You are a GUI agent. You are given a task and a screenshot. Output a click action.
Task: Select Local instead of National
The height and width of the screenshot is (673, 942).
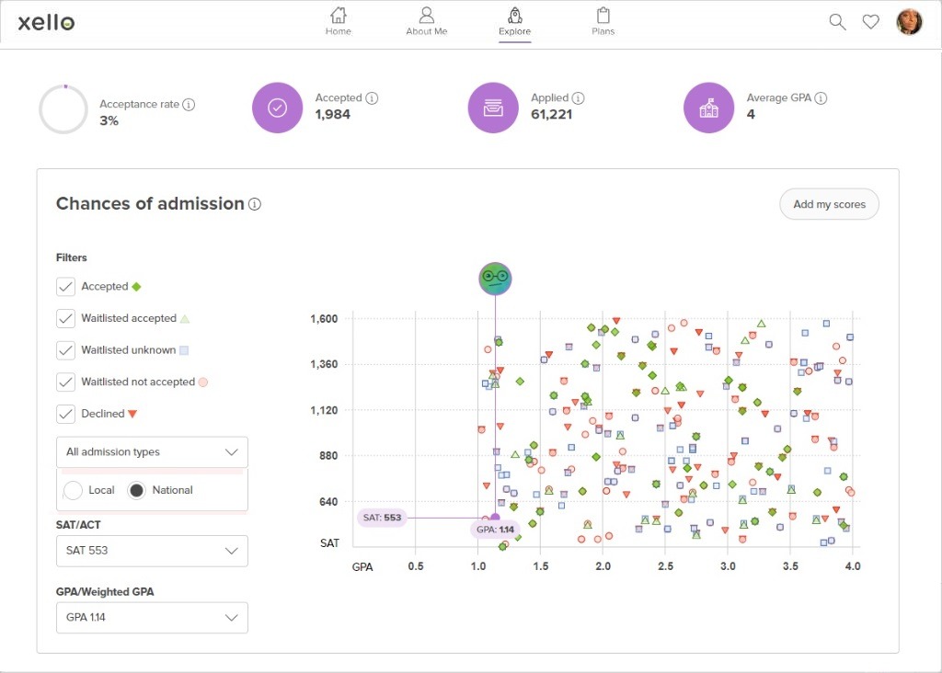point(74,490)
